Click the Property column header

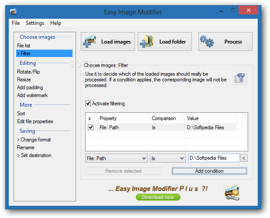coord(123,118)
